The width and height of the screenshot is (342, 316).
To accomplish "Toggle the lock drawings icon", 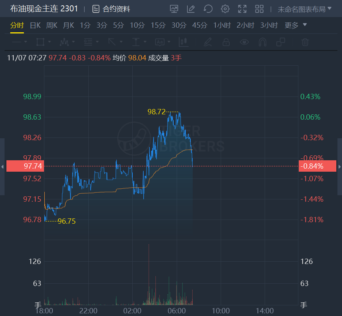I will [x=226, y=42].
